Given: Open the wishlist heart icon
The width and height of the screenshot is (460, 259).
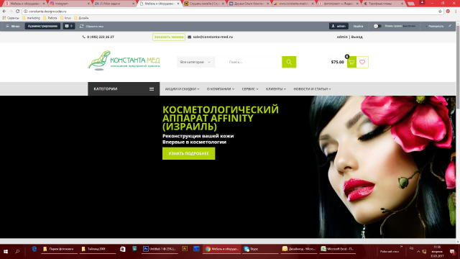Looking at the screenshot, I should [x=362, y=62].
